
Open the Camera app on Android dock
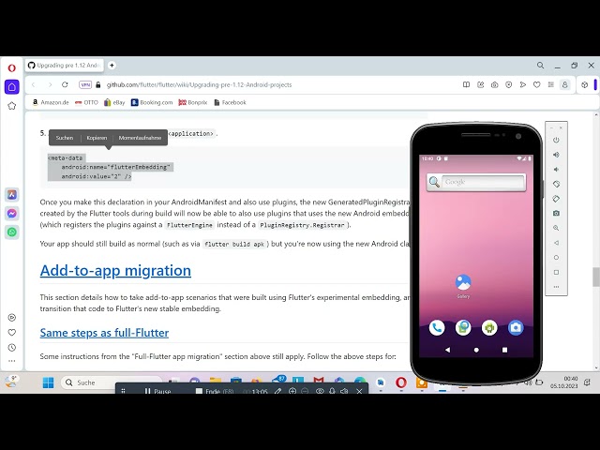coord(516,327)
